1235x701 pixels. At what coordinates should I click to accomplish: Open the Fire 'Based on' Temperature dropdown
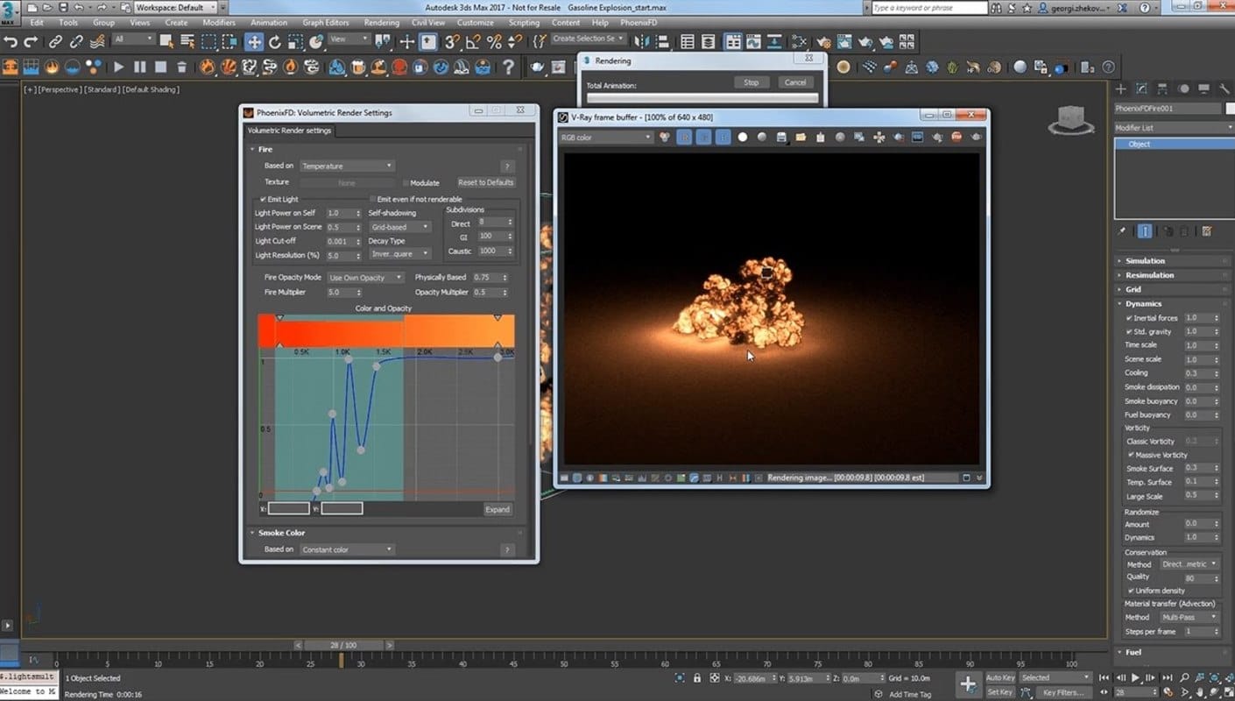click(x=347, y=166)
